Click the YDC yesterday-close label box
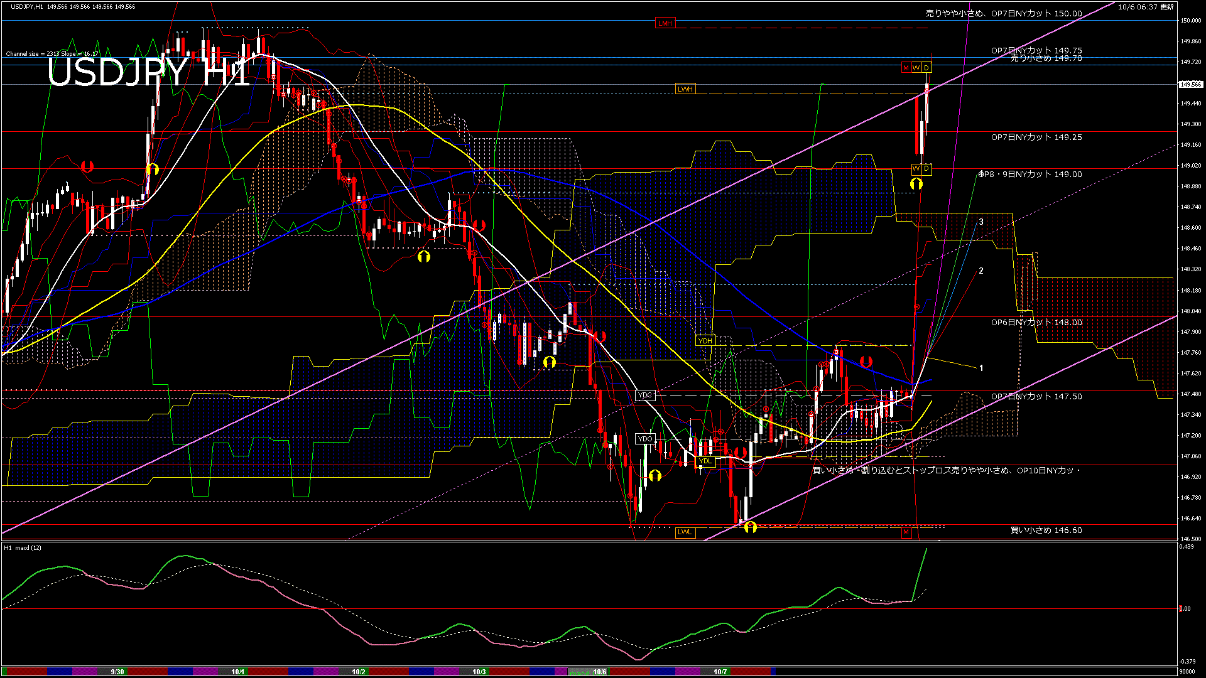1206x678 pixels. [x=645, y=395]
